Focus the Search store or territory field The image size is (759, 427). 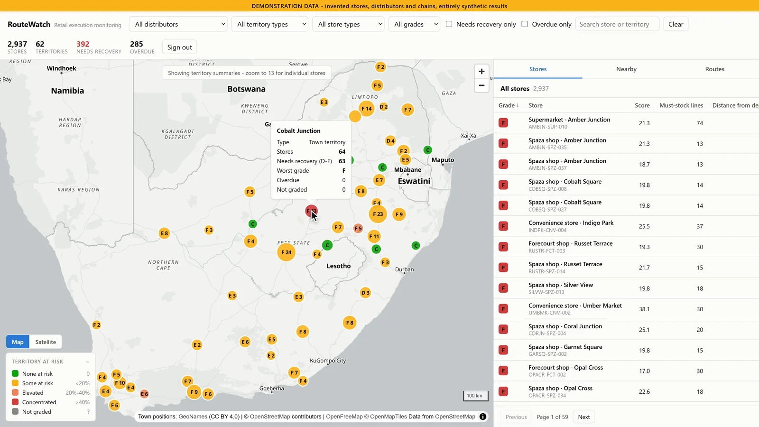617,24
